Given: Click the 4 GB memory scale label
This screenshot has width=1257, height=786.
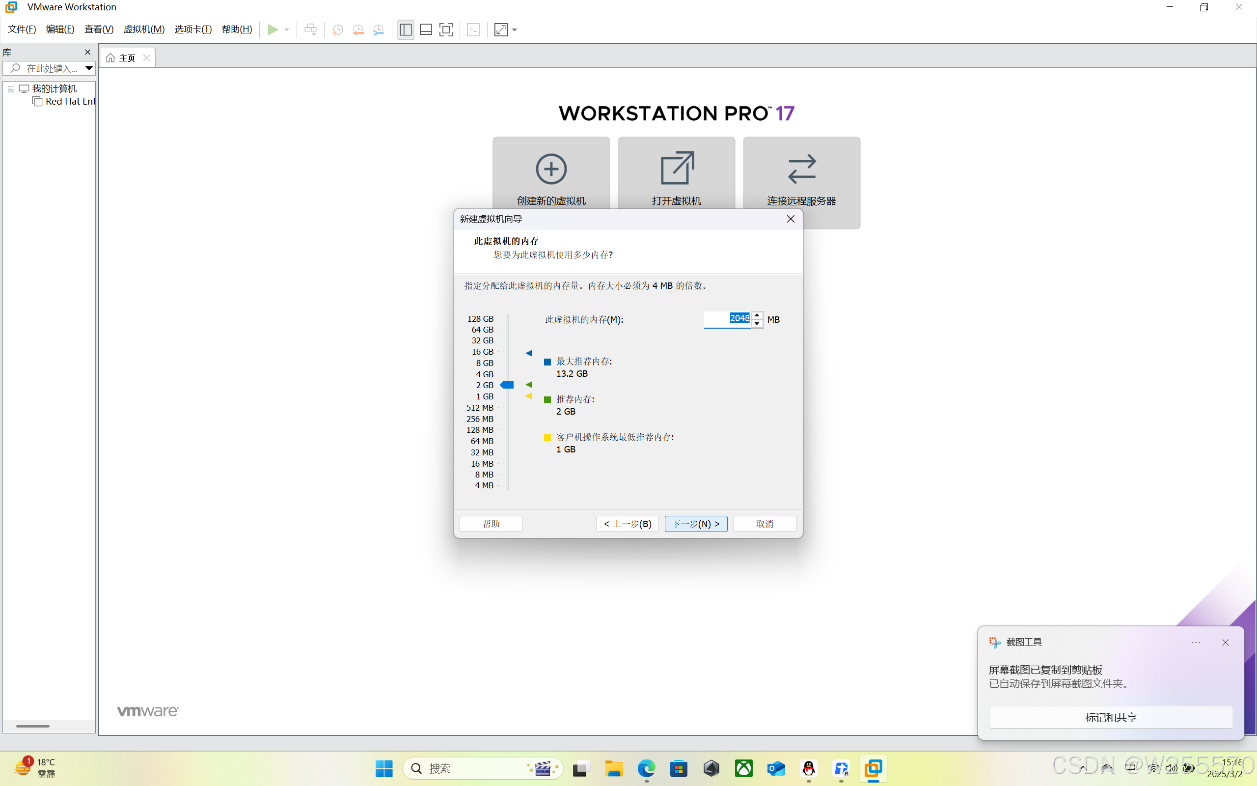Looking at the screenshot, I should click(485, 374).
